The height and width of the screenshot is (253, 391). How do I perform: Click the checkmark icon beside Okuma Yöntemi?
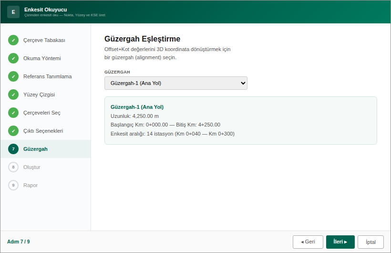point(13,58)
